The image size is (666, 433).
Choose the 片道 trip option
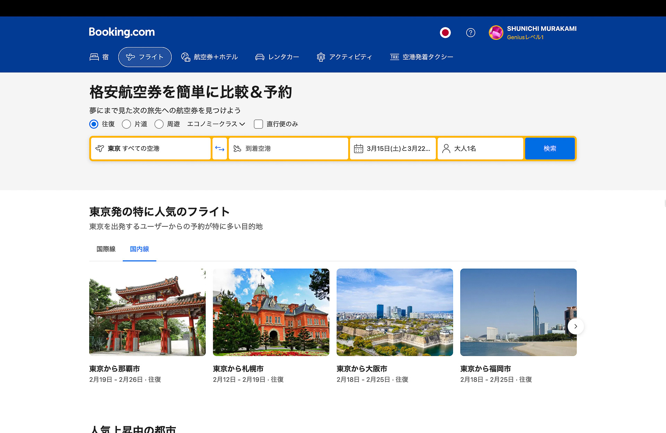point(126,124)
